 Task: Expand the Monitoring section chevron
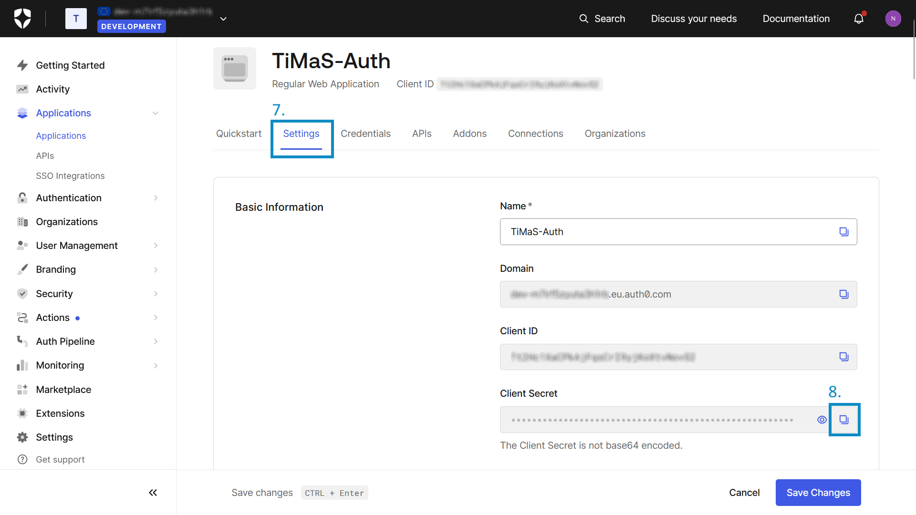coord(156,366)
